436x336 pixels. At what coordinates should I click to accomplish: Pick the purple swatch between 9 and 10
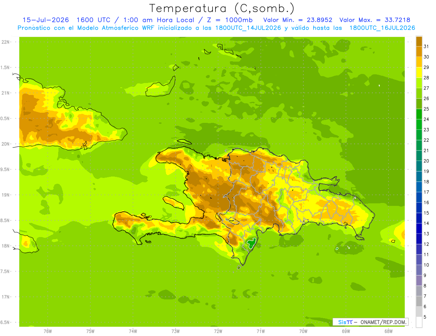tap(419, 270)
